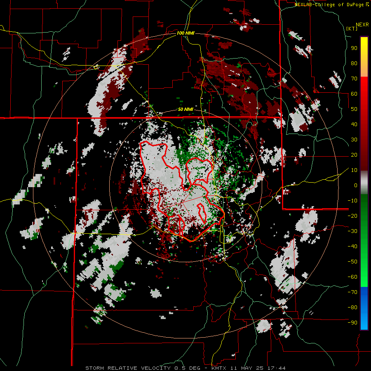Screen dimensions: 371x371
Task: Click the 100 NMI range ring label
Action: [x=185, y=33]
